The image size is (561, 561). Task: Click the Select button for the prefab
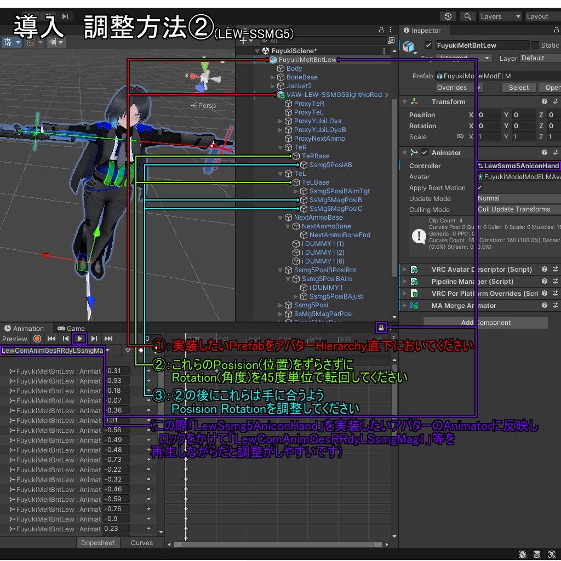(518, 88)
